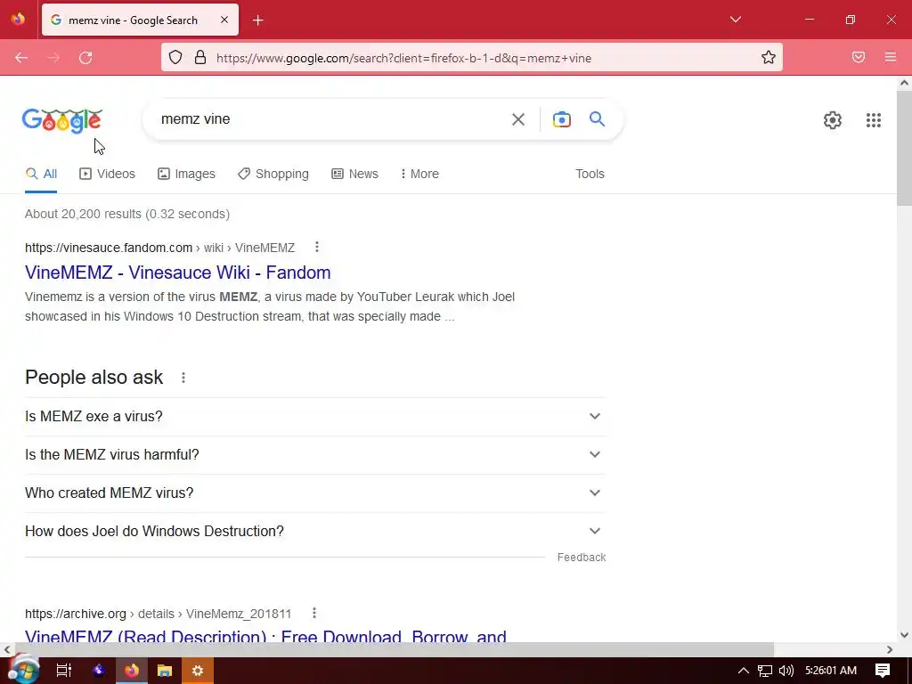Expand 'How does Joel do Windows Destruction?'

click(315, 532)
